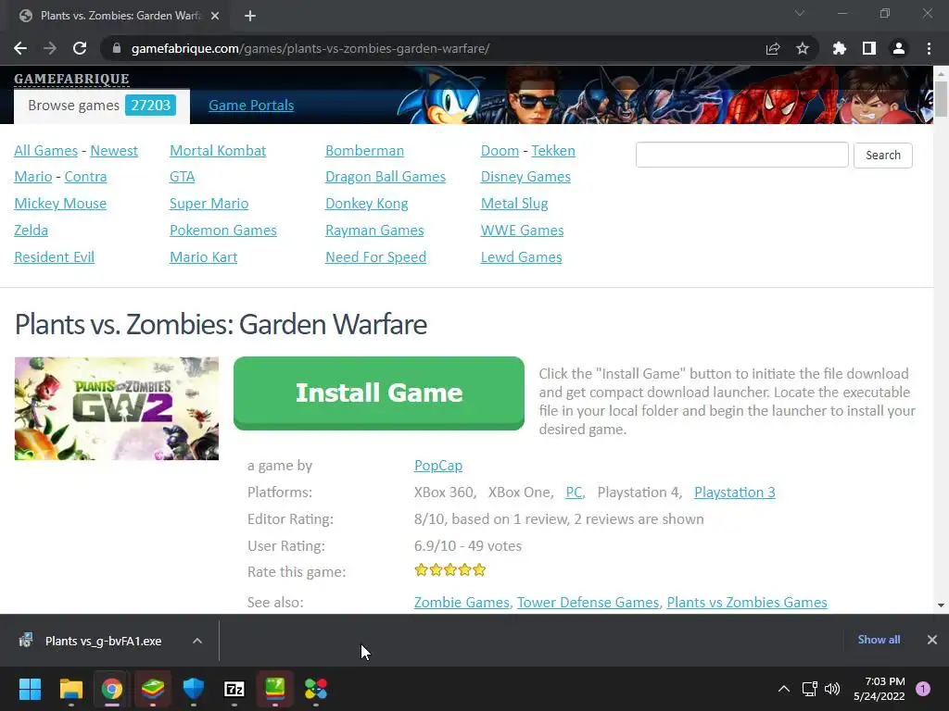Open the green notepad app in the taskbar
This screenshot has height=711, width=949.
[274, 689]
